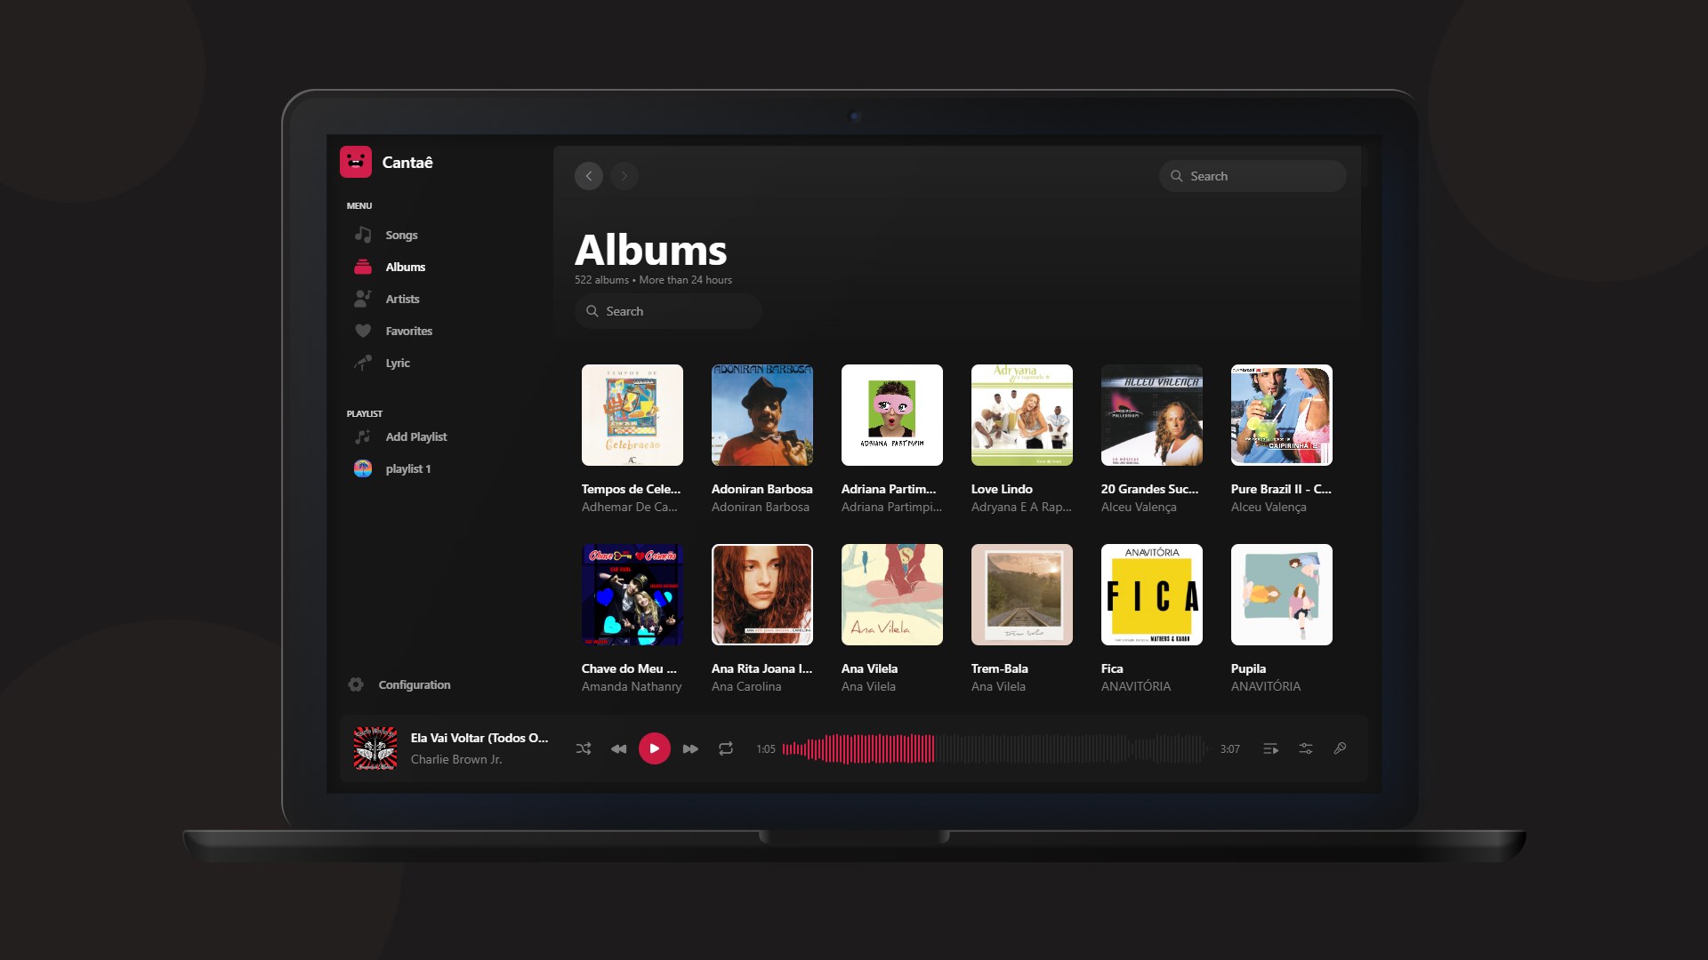Click the microphone lyrics icon in player
Viewport: 1708px width, 960px height.
coord(1340,748)
